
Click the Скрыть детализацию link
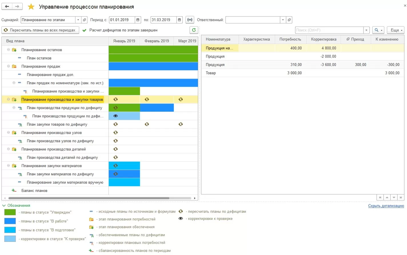point(386,206)
